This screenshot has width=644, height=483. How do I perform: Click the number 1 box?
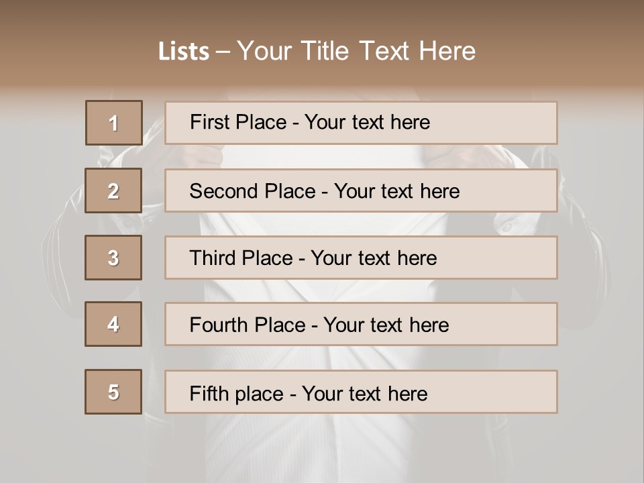point(113,123)
